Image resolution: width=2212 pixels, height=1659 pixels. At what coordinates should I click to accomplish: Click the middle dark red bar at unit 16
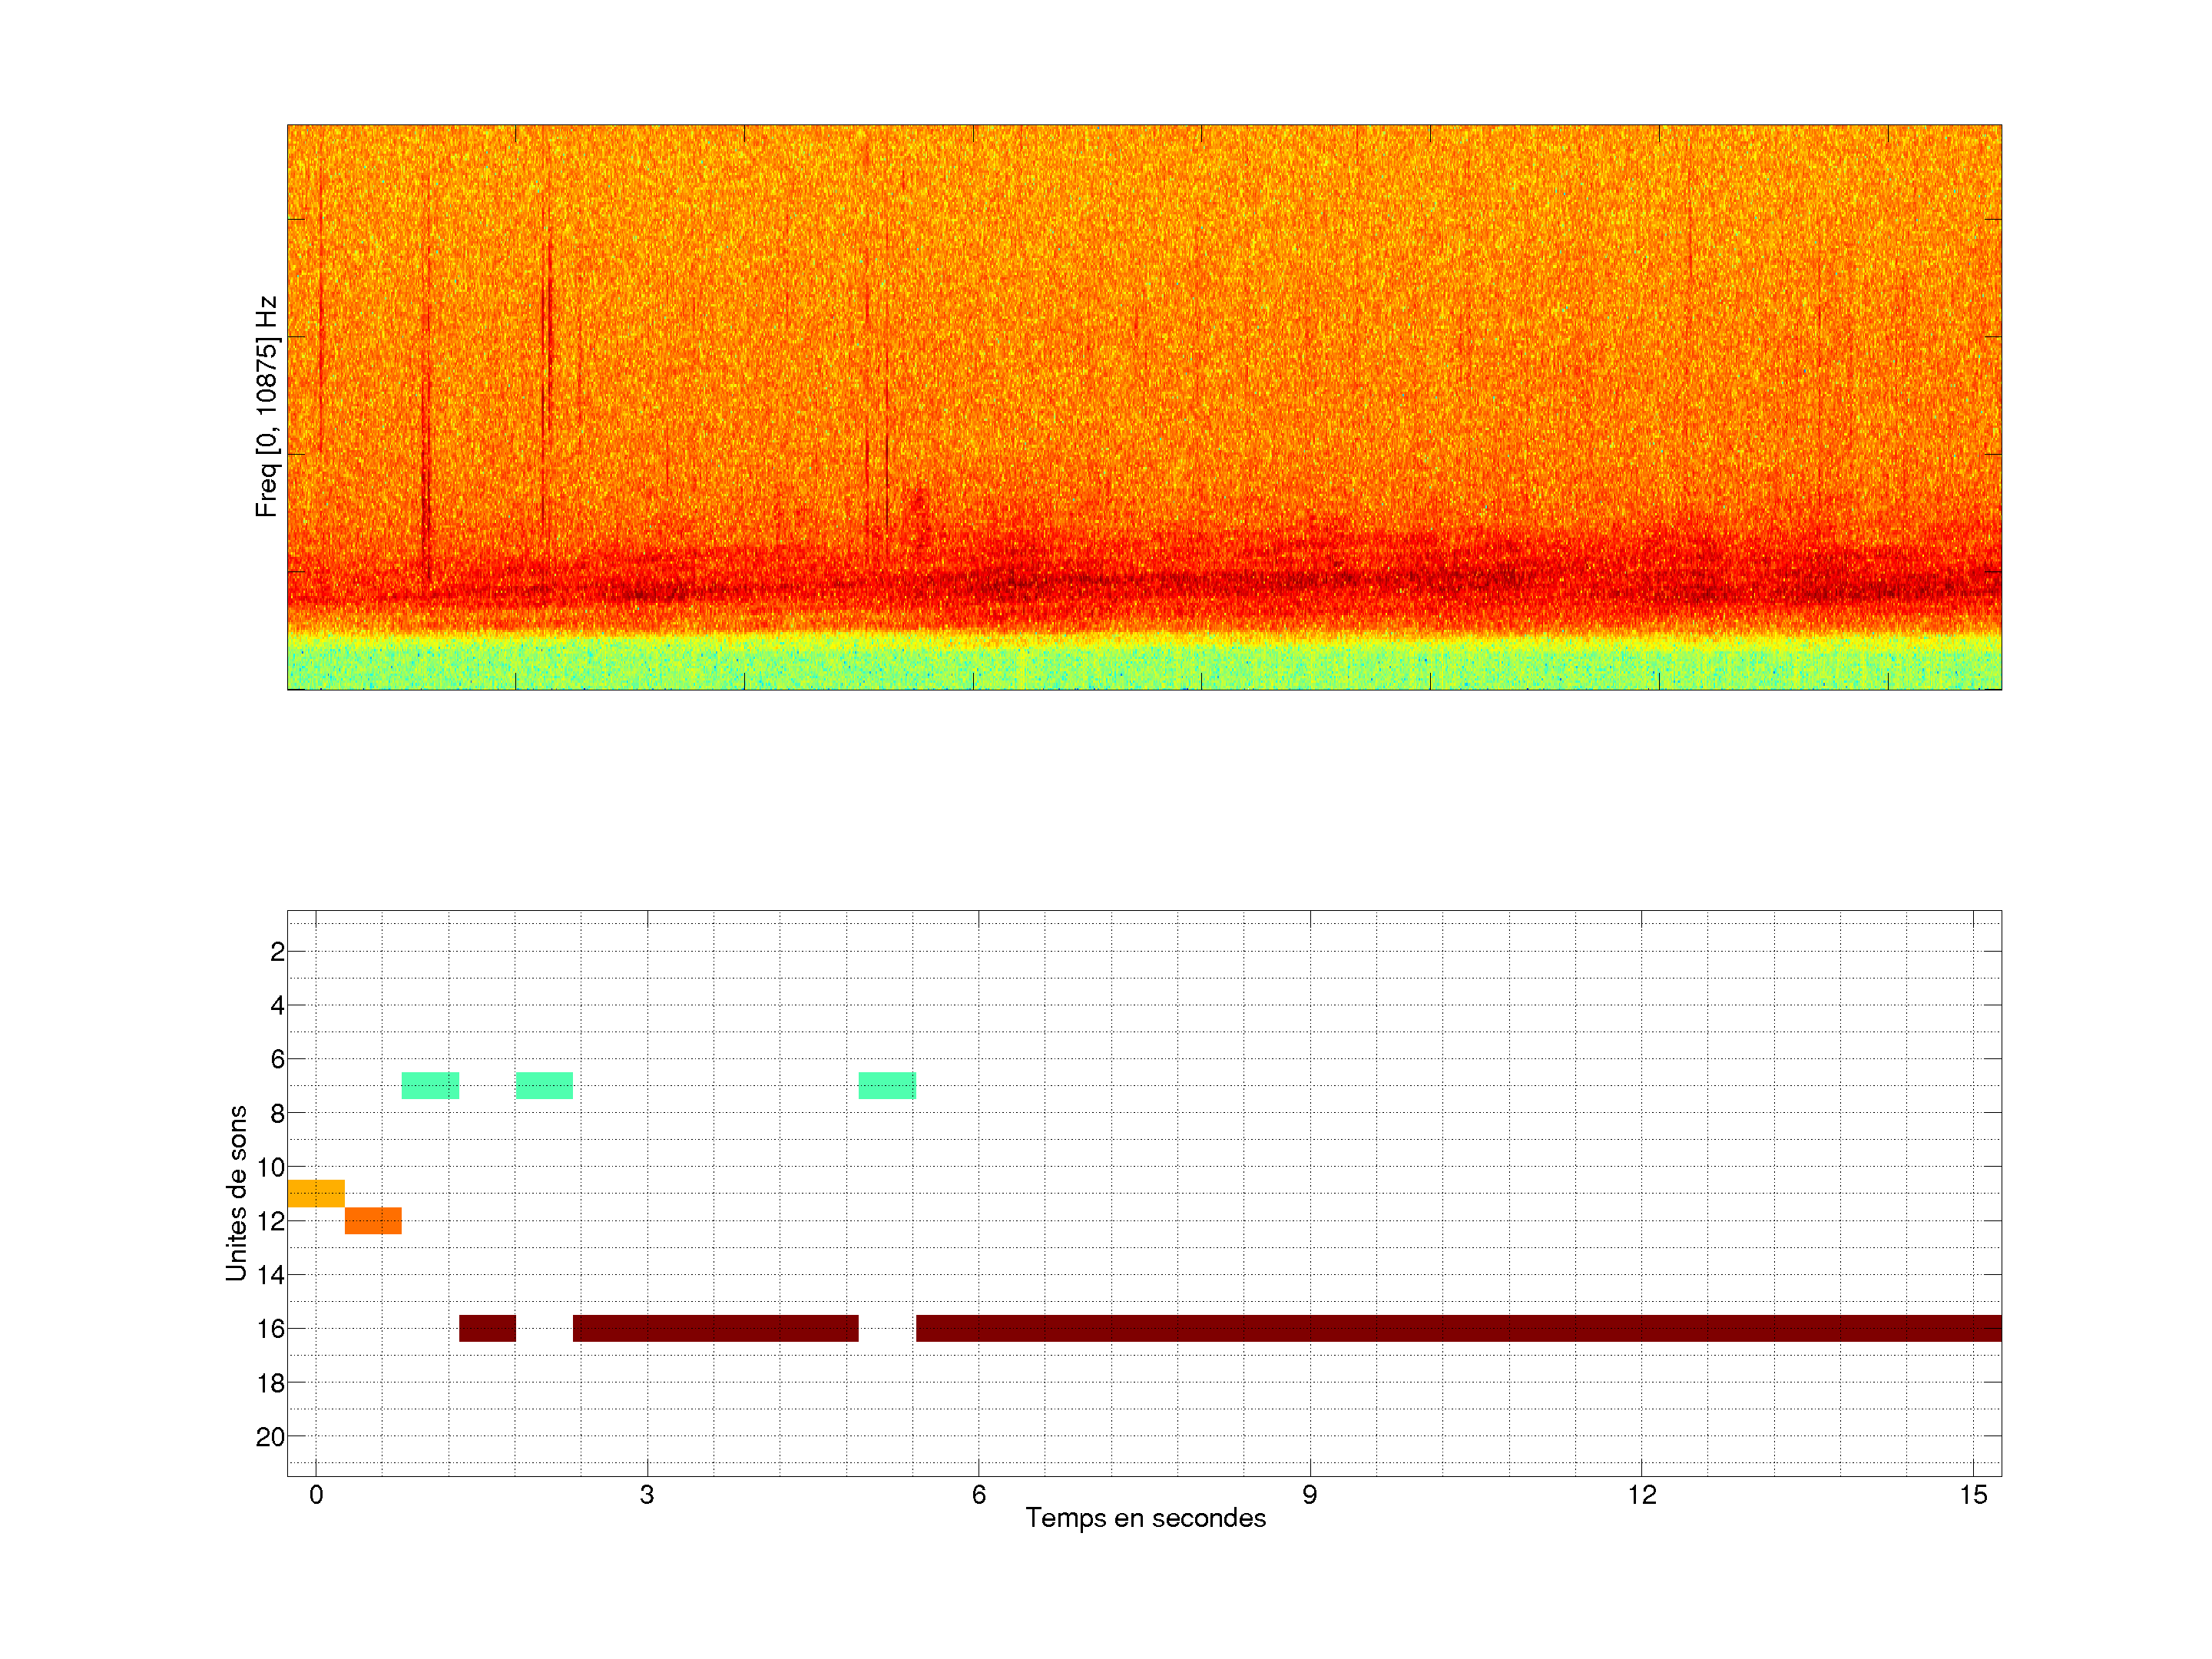(x=715, y=1328)
